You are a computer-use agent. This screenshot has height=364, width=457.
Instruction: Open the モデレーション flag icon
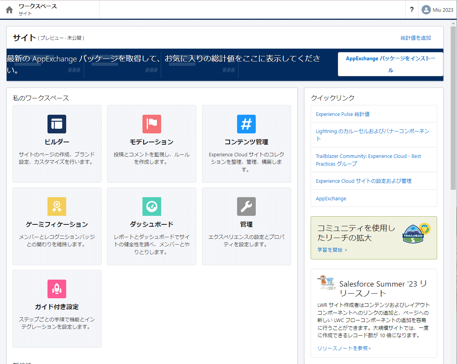[151, 124]
